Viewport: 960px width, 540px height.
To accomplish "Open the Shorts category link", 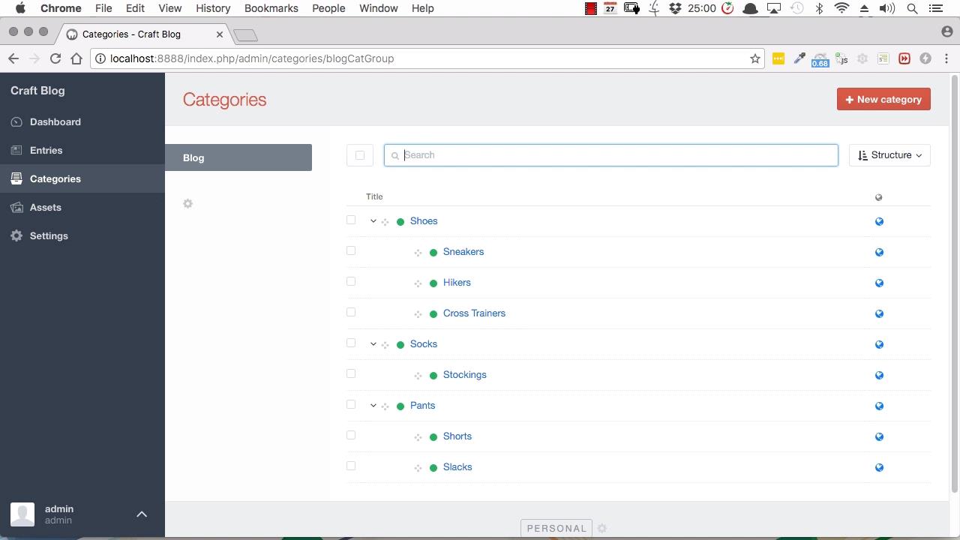I will [457, 436].
